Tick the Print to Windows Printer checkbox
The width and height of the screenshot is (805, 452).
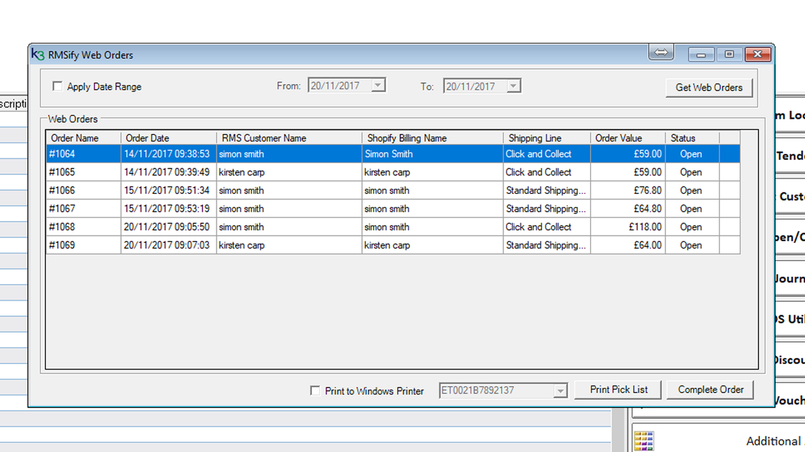click(315, 391)
